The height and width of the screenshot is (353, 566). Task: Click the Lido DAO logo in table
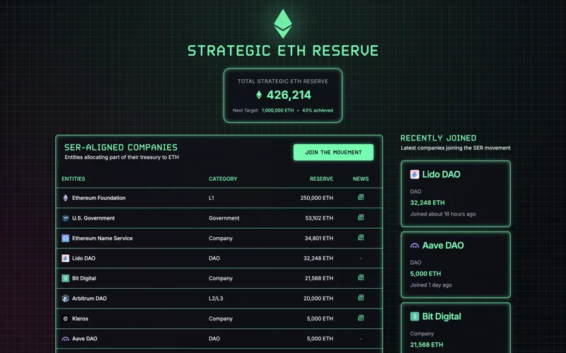[x=65, y=258]
